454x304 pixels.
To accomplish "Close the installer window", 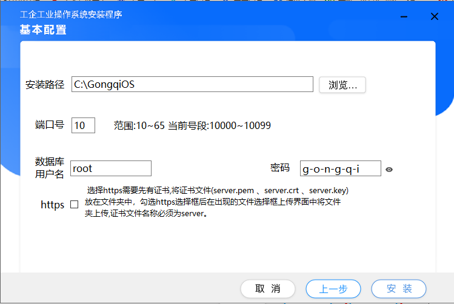I will tap(435, 16).
